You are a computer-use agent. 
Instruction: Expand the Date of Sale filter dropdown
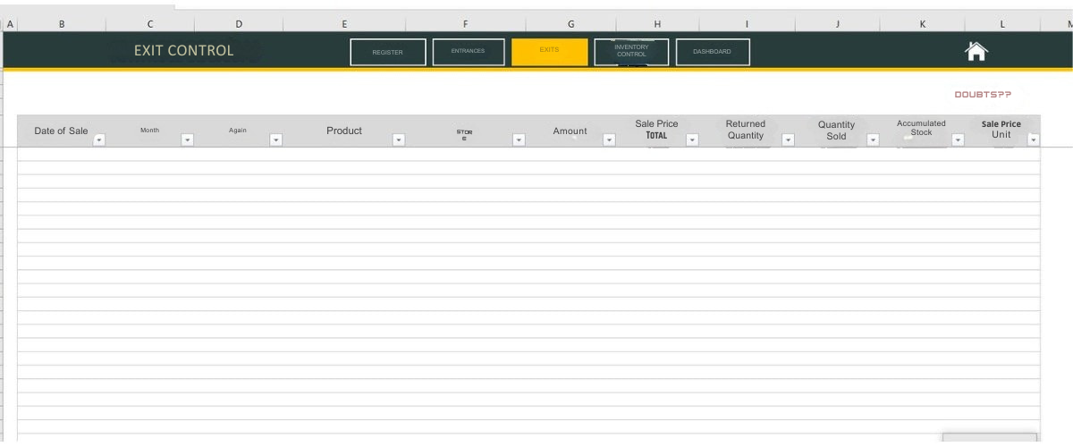tap(99, 139)
